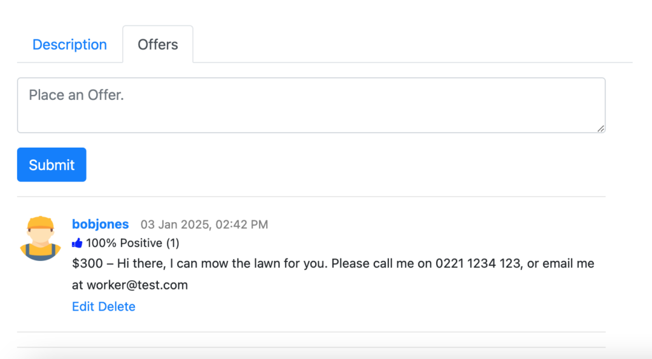
Task: Click the blue thumbs-up rating icon
Action: click(x=77, y=243)
